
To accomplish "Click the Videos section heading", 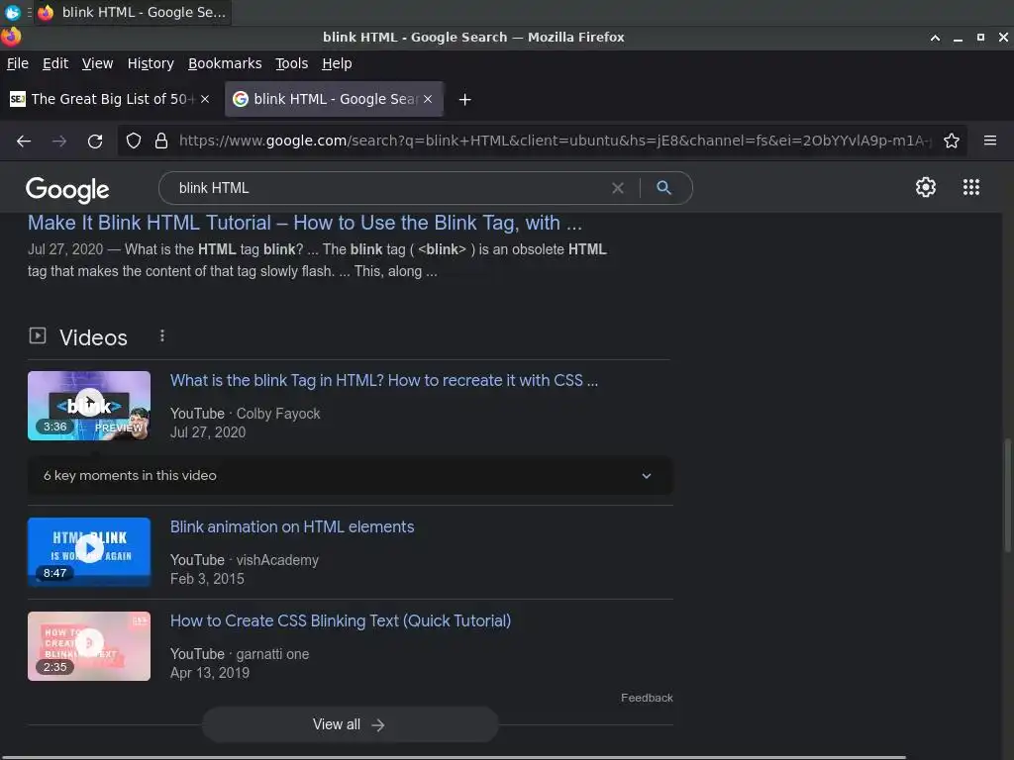I will (x=93, y=337).
